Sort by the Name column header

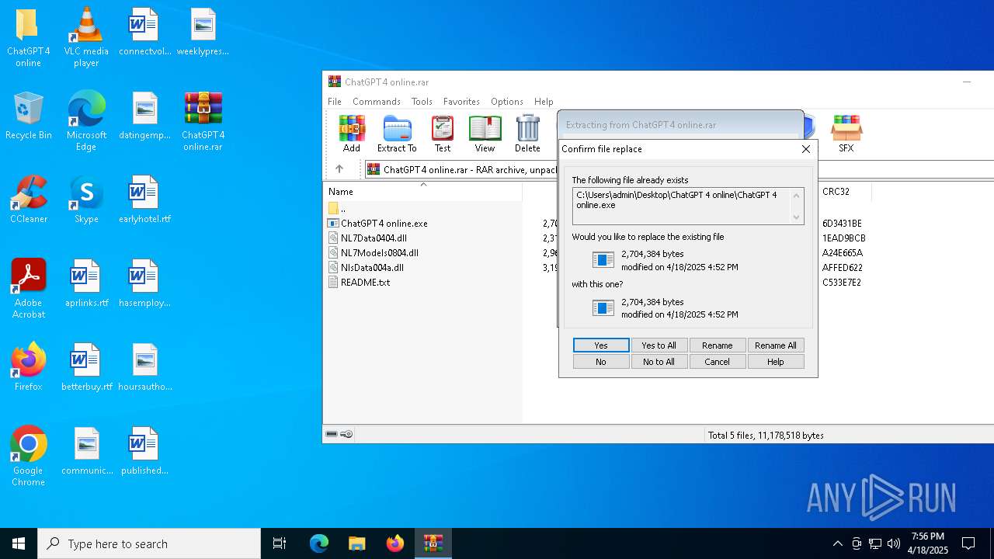423,192
